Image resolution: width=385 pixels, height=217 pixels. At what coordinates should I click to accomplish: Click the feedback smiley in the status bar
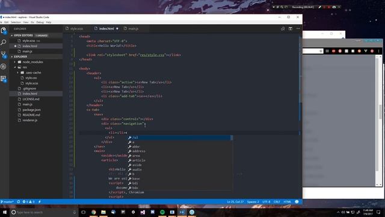297,202
